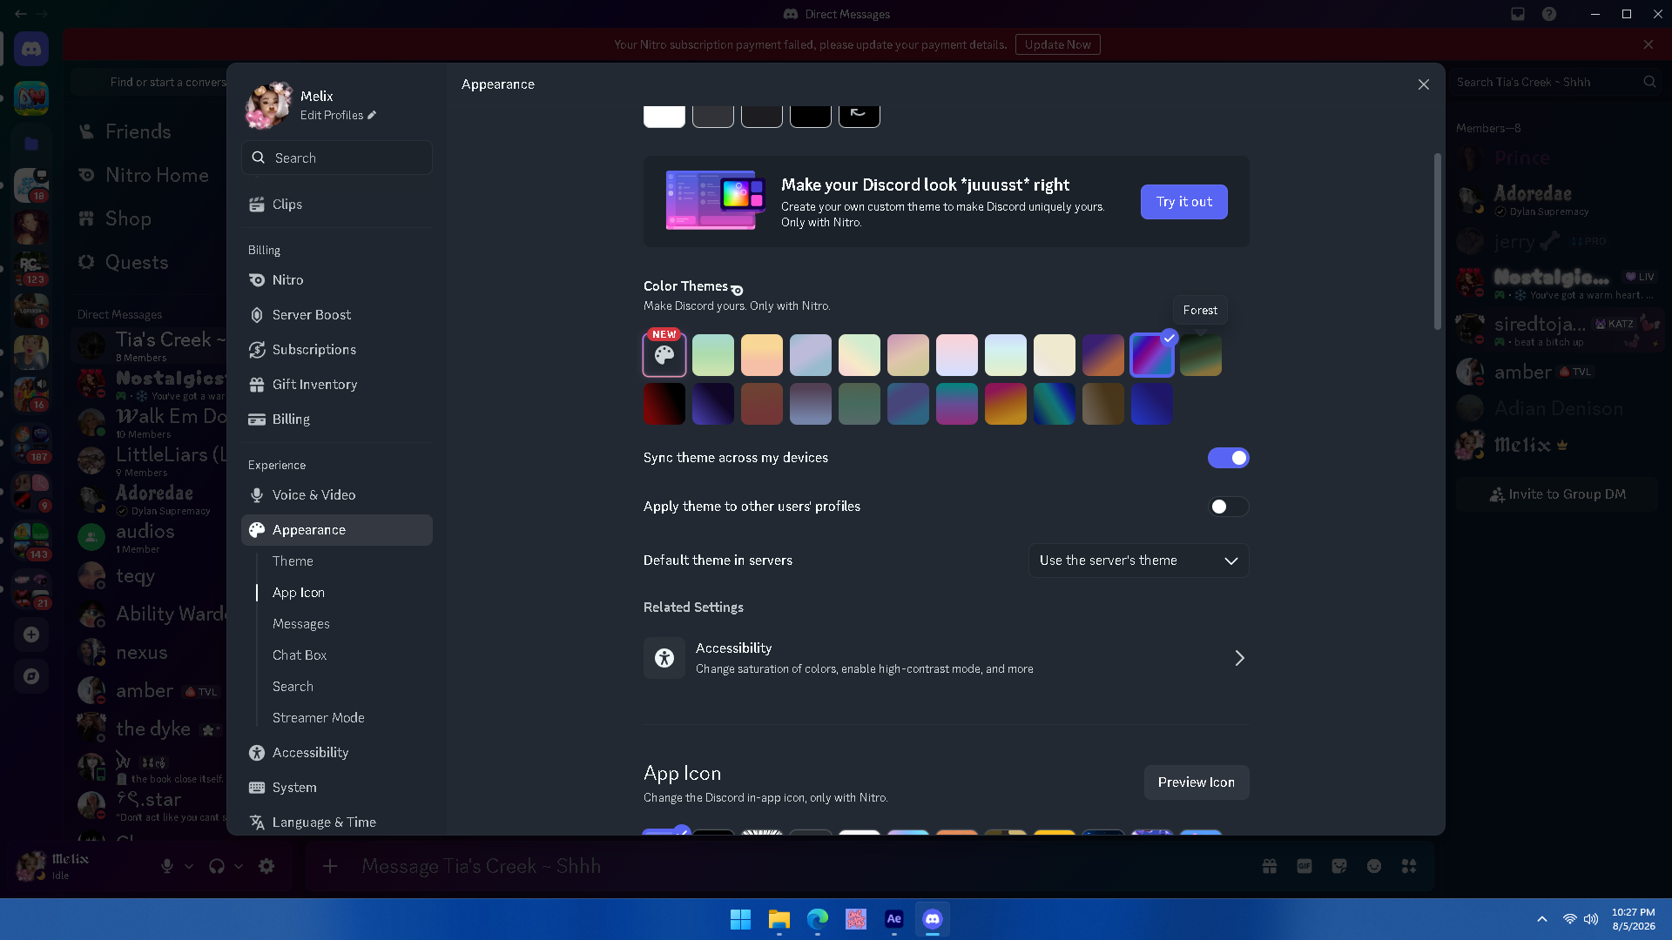
Task: Click the Search Tia's Creek field
Action: [1556, 82]
